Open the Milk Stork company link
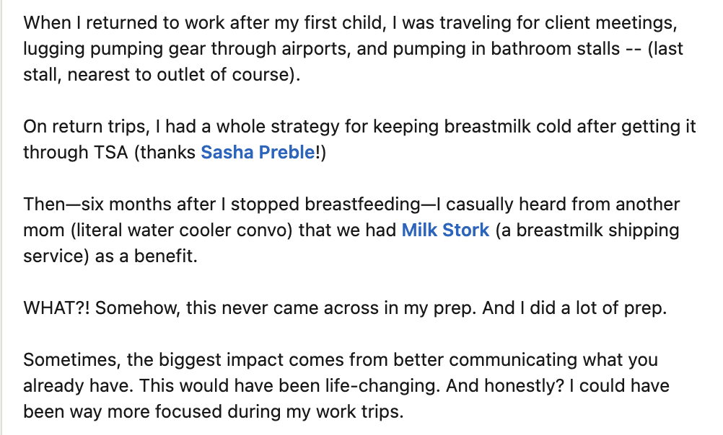The height and width of the screenshot is (435, 723). (x=445, y=230)
